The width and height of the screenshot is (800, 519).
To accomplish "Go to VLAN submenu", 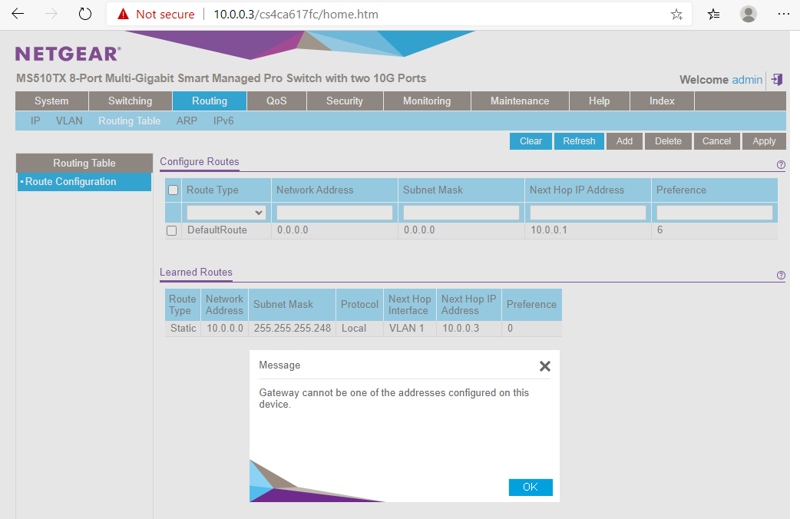I will [x=69, y=121].
